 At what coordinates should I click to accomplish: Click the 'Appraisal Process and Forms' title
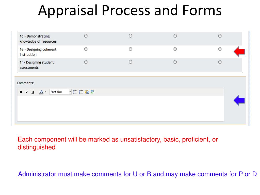click(x=130, y=10)
